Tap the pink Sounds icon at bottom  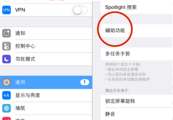pos(7,119)
